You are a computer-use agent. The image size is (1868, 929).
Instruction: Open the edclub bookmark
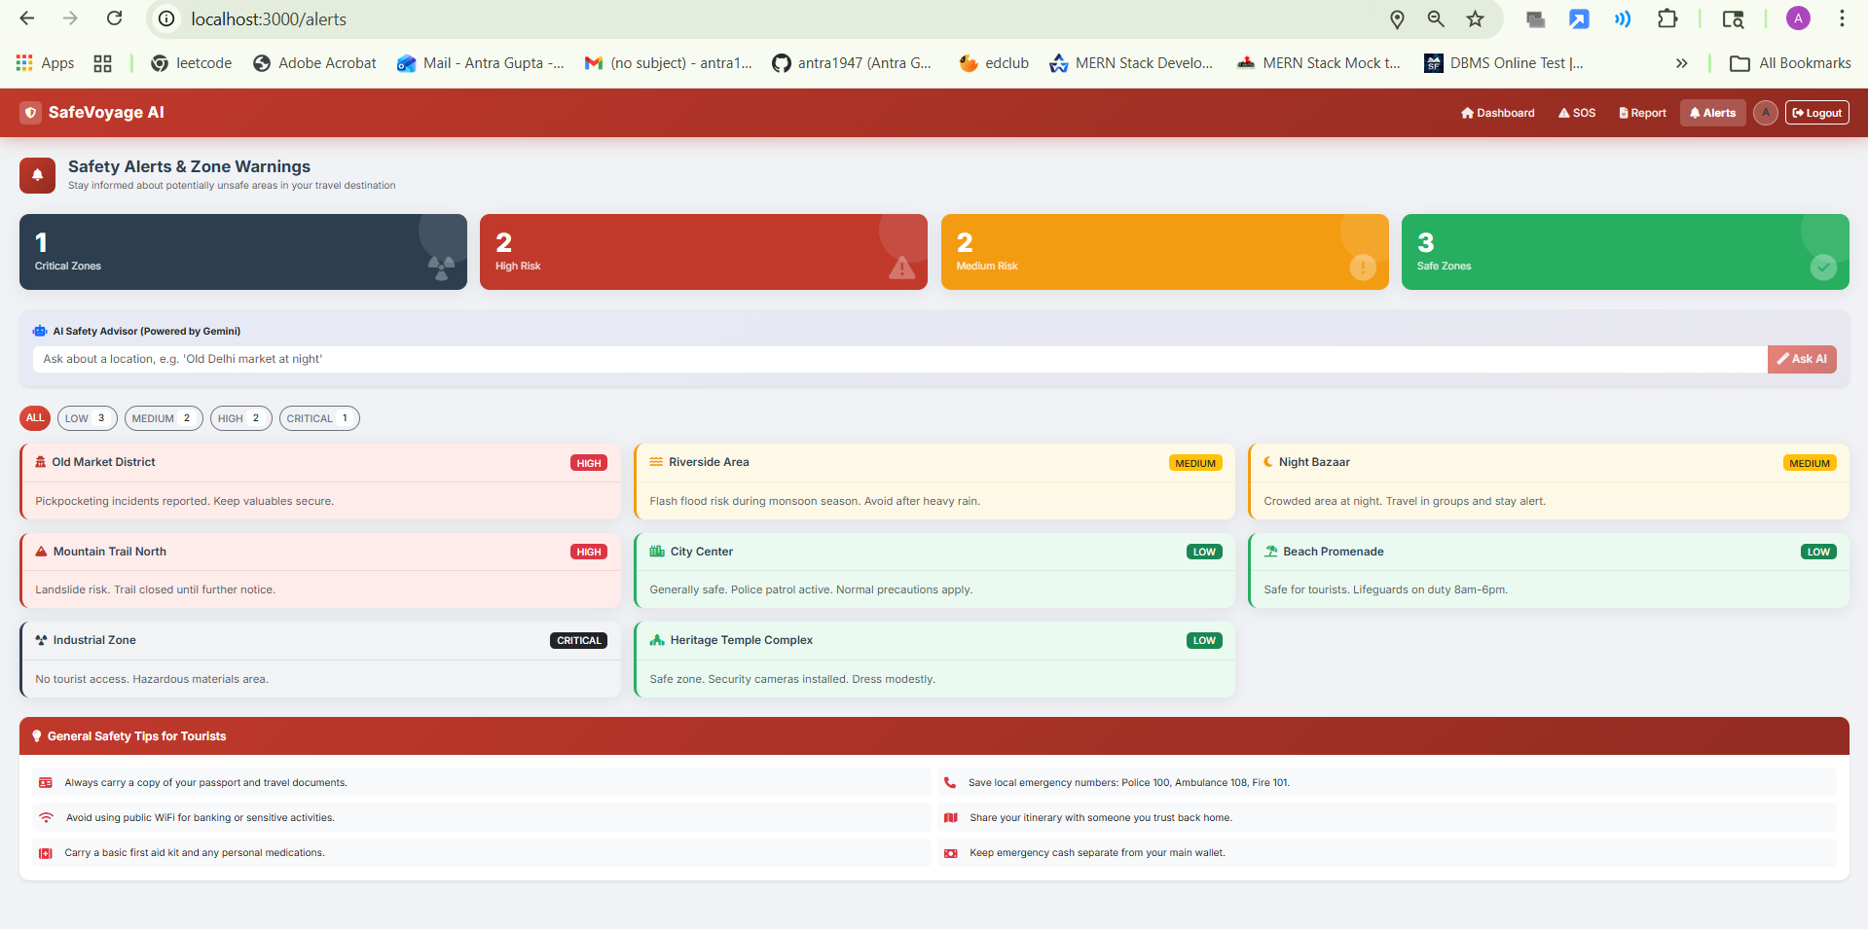[x=994, y=63]
